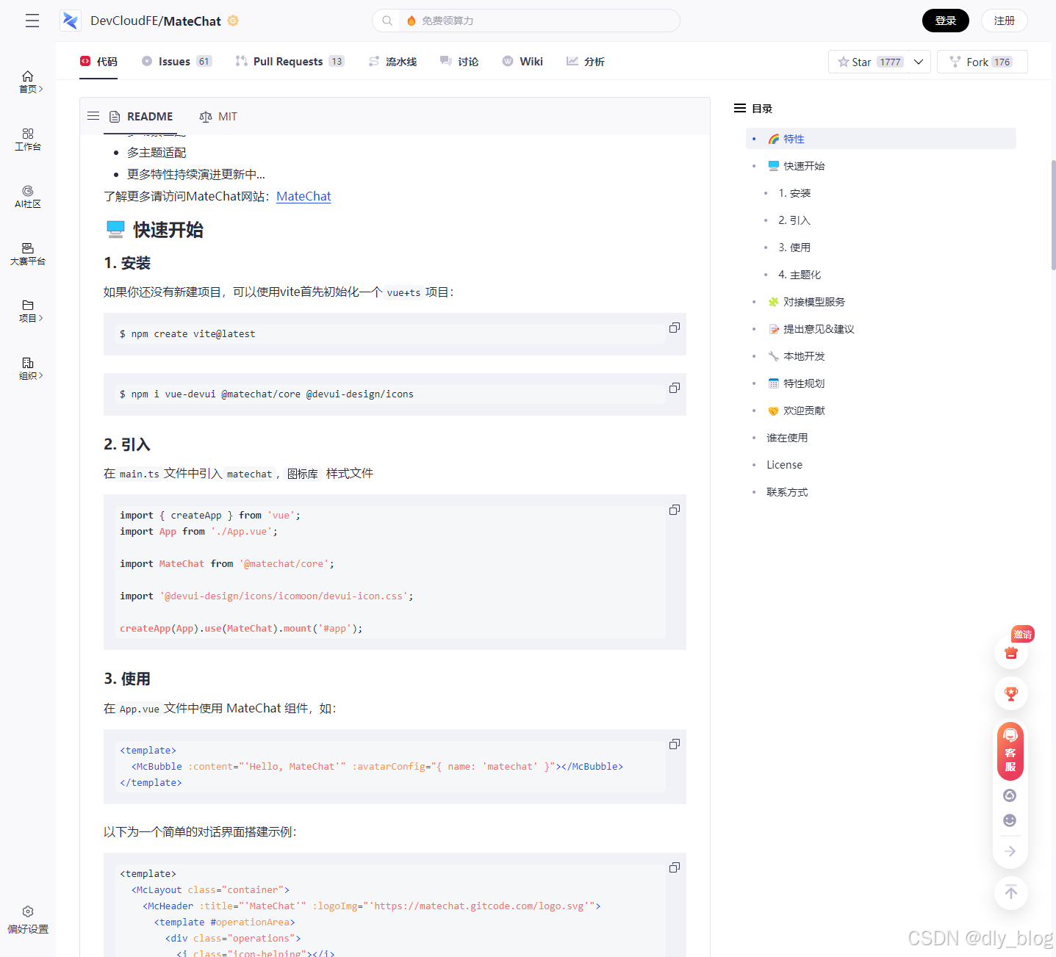Click the 3. 使用 heading
The image size is (1056, 957).
pos(127,679)
